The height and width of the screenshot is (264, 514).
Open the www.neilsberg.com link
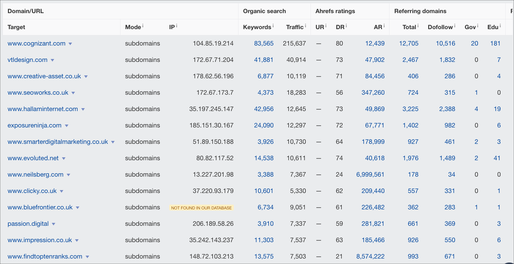(x=36, y=175)
